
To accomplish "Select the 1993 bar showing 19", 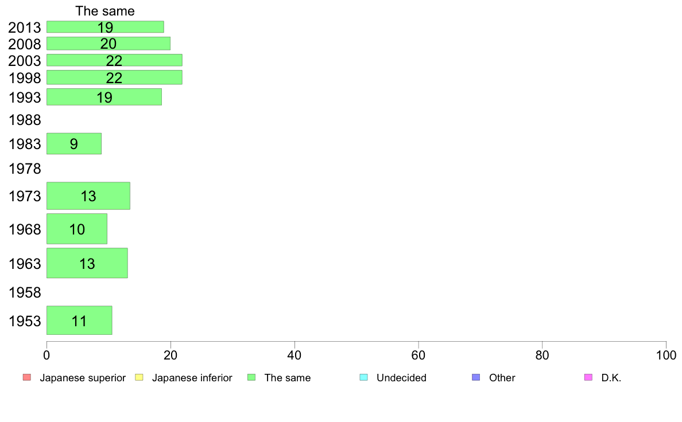I will (x=104, y=97).
